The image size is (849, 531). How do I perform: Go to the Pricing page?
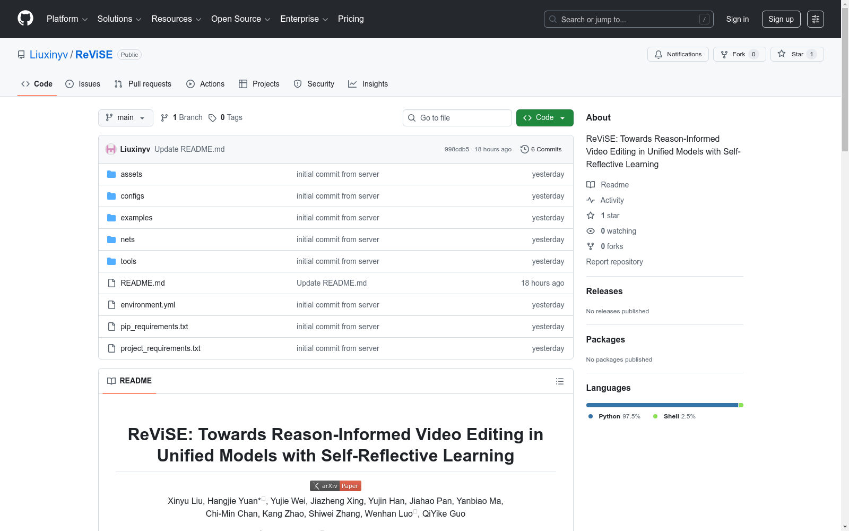point(351,19)
